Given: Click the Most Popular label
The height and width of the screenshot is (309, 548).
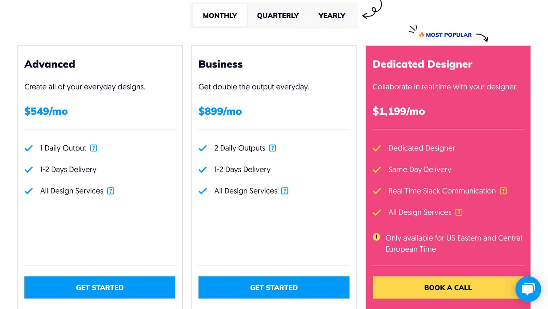Looking at the screenshot, I should click(x=448, y=35).
